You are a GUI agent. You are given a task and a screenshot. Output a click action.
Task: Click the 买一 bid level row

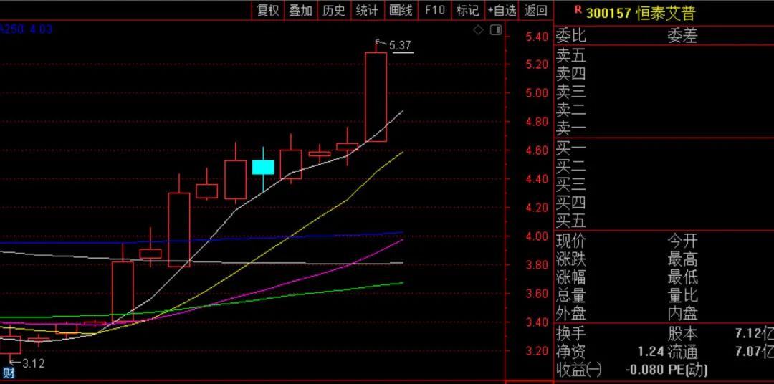[571, 148]
